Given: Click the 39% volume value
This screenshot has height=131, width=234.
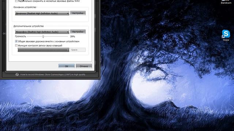Looking at the screenshot, I should 72,36.
